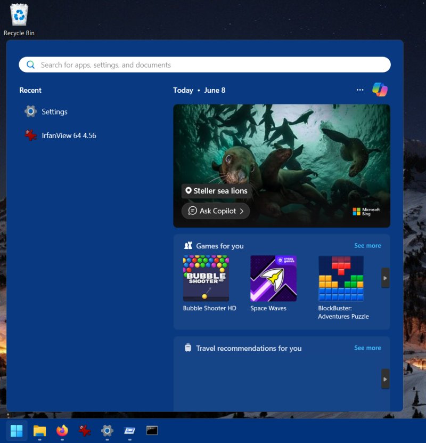
Task: Click the Ask Copilot button
Action: pyautogui.click(x=216, y=211)
